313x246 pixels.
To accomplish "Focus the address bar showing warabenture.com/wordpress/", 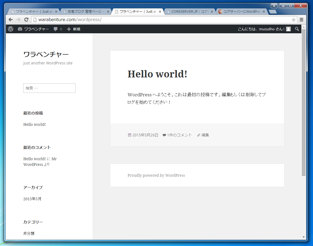I will click(x=164, y=19).
